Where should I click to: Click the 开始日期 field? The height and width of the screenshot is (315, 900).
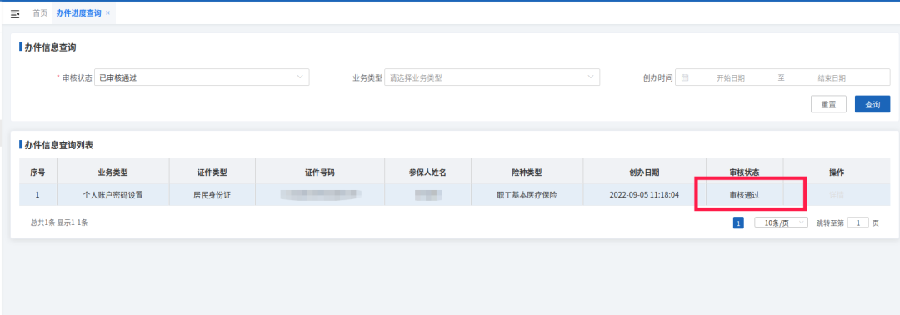[x=731, y=78]
